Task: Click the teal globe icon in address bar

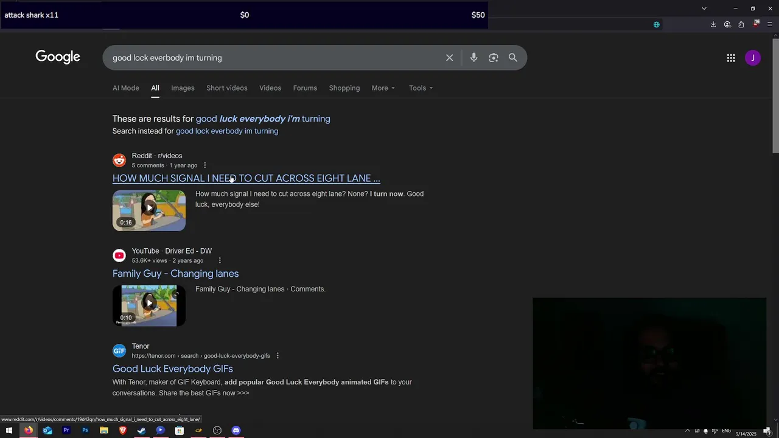Action: [x=656, y=24]
